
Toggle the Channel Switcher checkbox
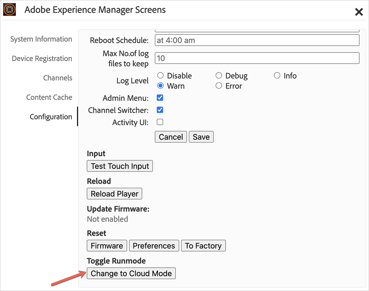(160, 110)
